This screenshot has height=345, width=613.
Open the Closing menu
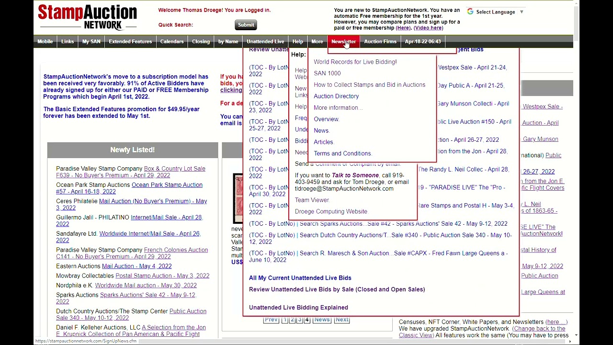coord(201,42)
